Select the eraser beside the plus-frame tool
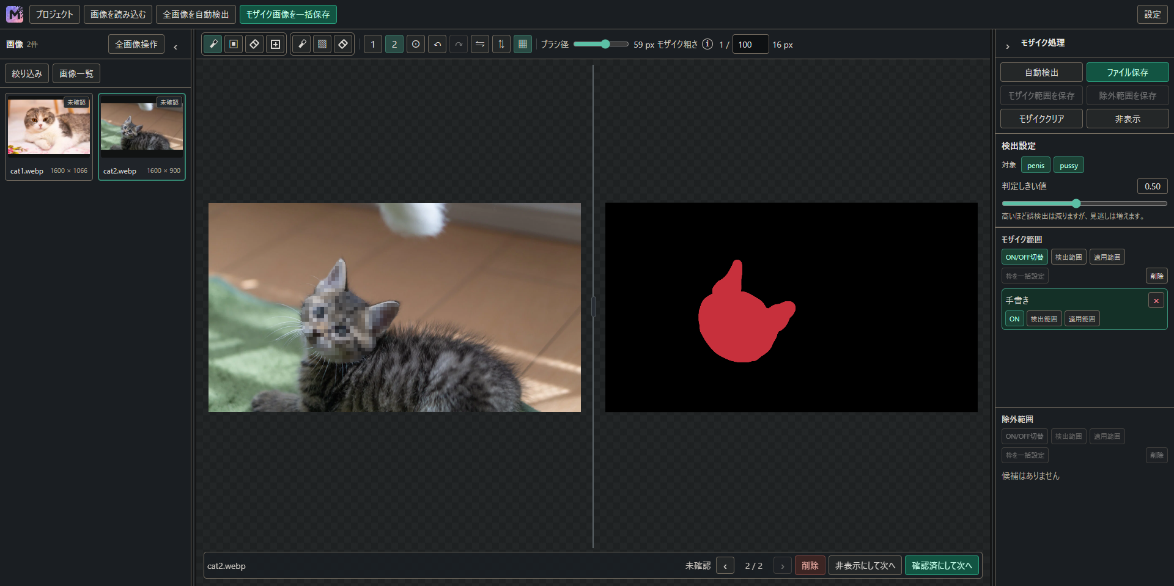 [x=254, y=44]
